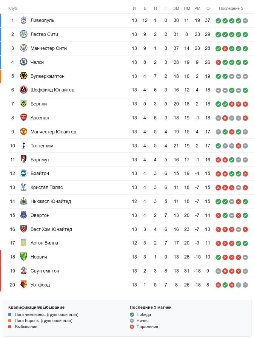This screenshot has width=254, height=339.
Task: Click the Arsenal club crest icon
Action: [x=23, y=118]
